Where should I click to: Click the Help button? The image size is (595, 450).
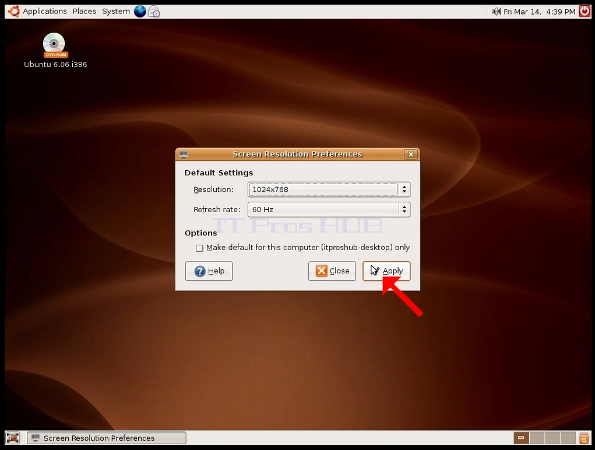coord(209,271)
